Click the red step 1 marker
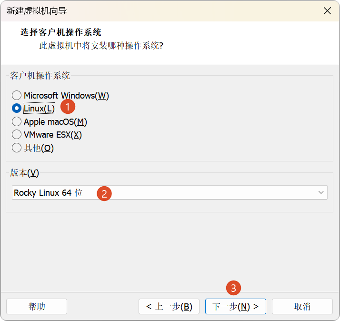Viewport: 340px width, 321px height. click(x=68, y=107)
